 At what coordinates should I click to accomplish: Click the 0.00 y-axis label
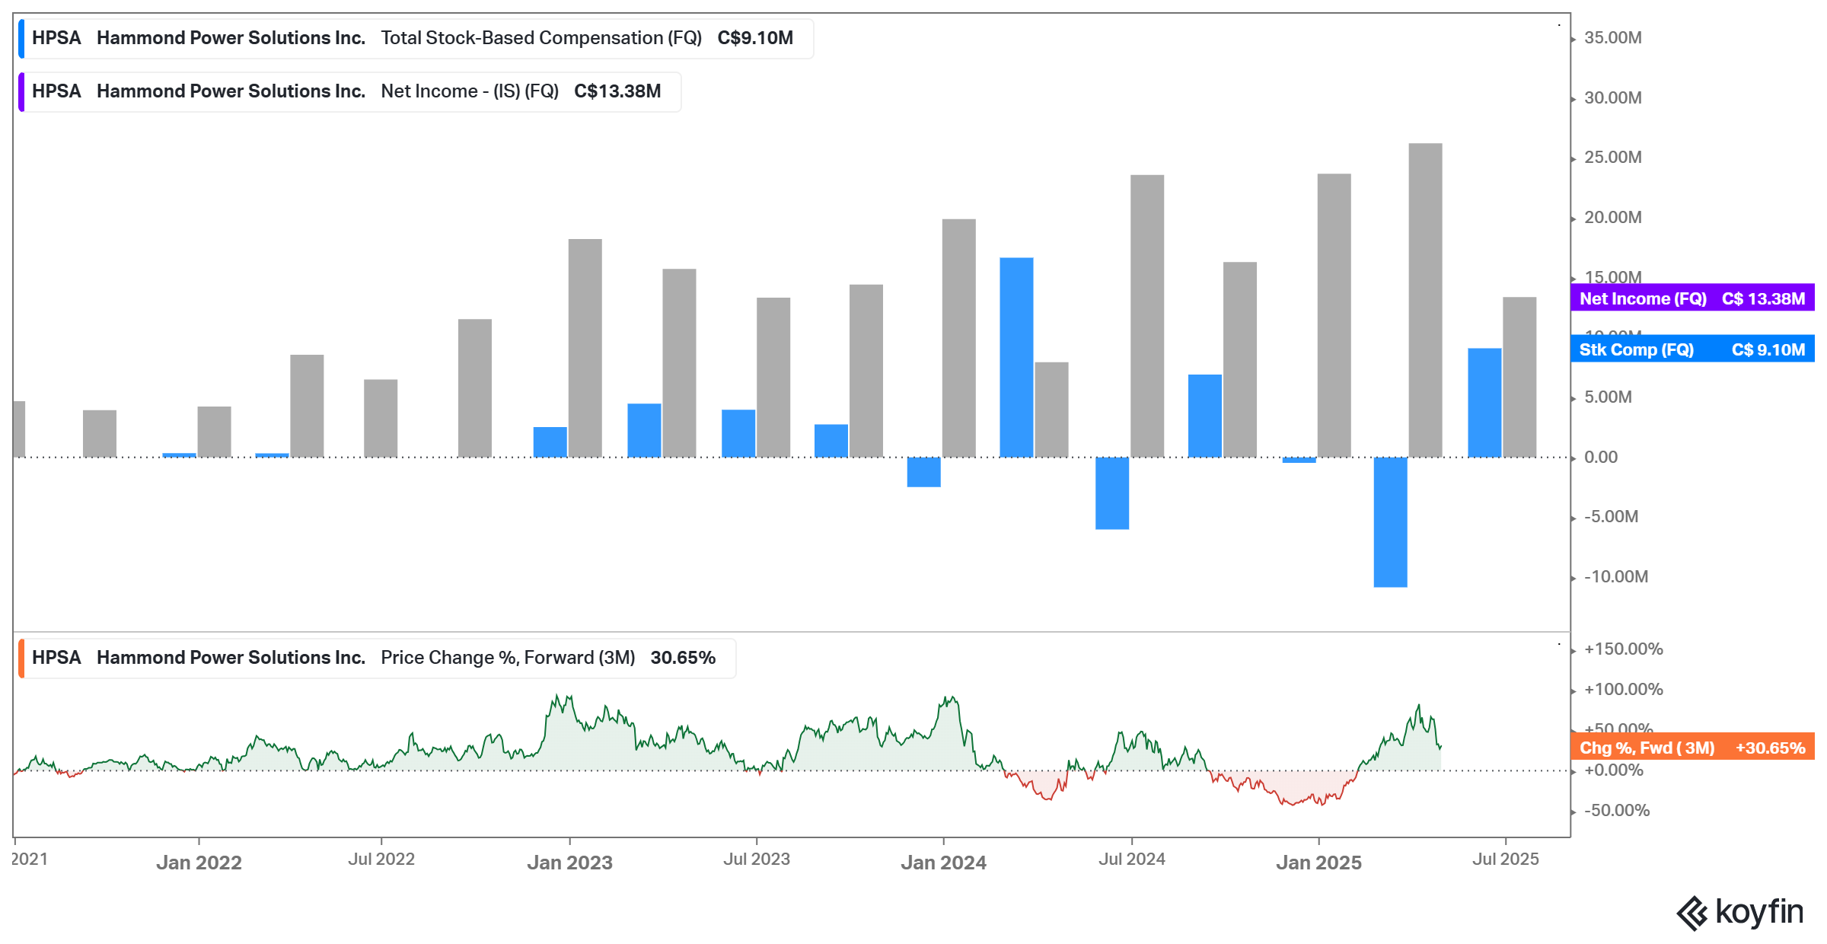[x=1600, y=457]
